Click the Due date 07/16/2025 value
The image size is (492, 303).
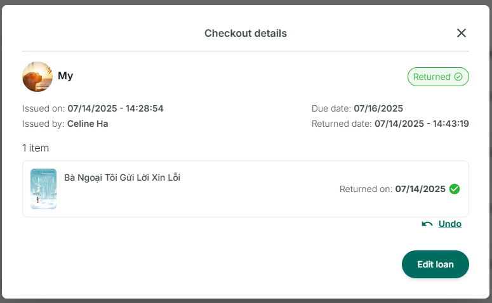378,108
